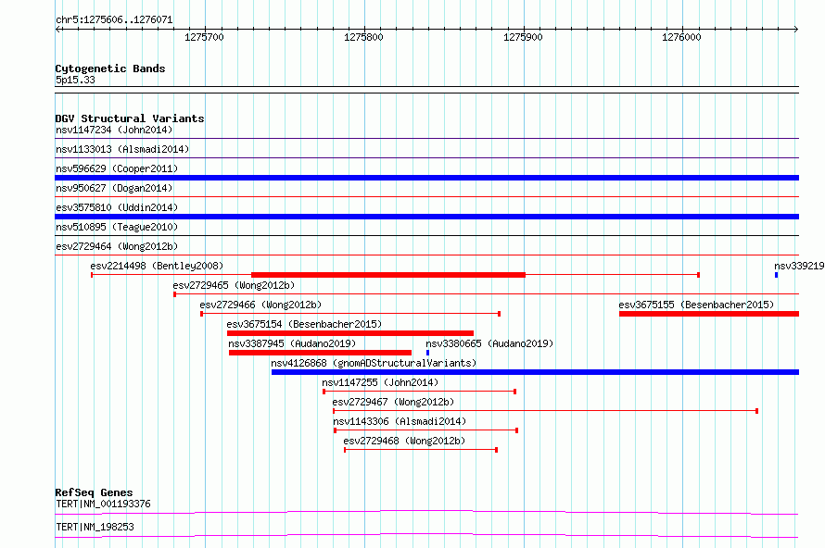
Task: Select esv2729466 (Wong2012b) label
Action: point(260,305)
